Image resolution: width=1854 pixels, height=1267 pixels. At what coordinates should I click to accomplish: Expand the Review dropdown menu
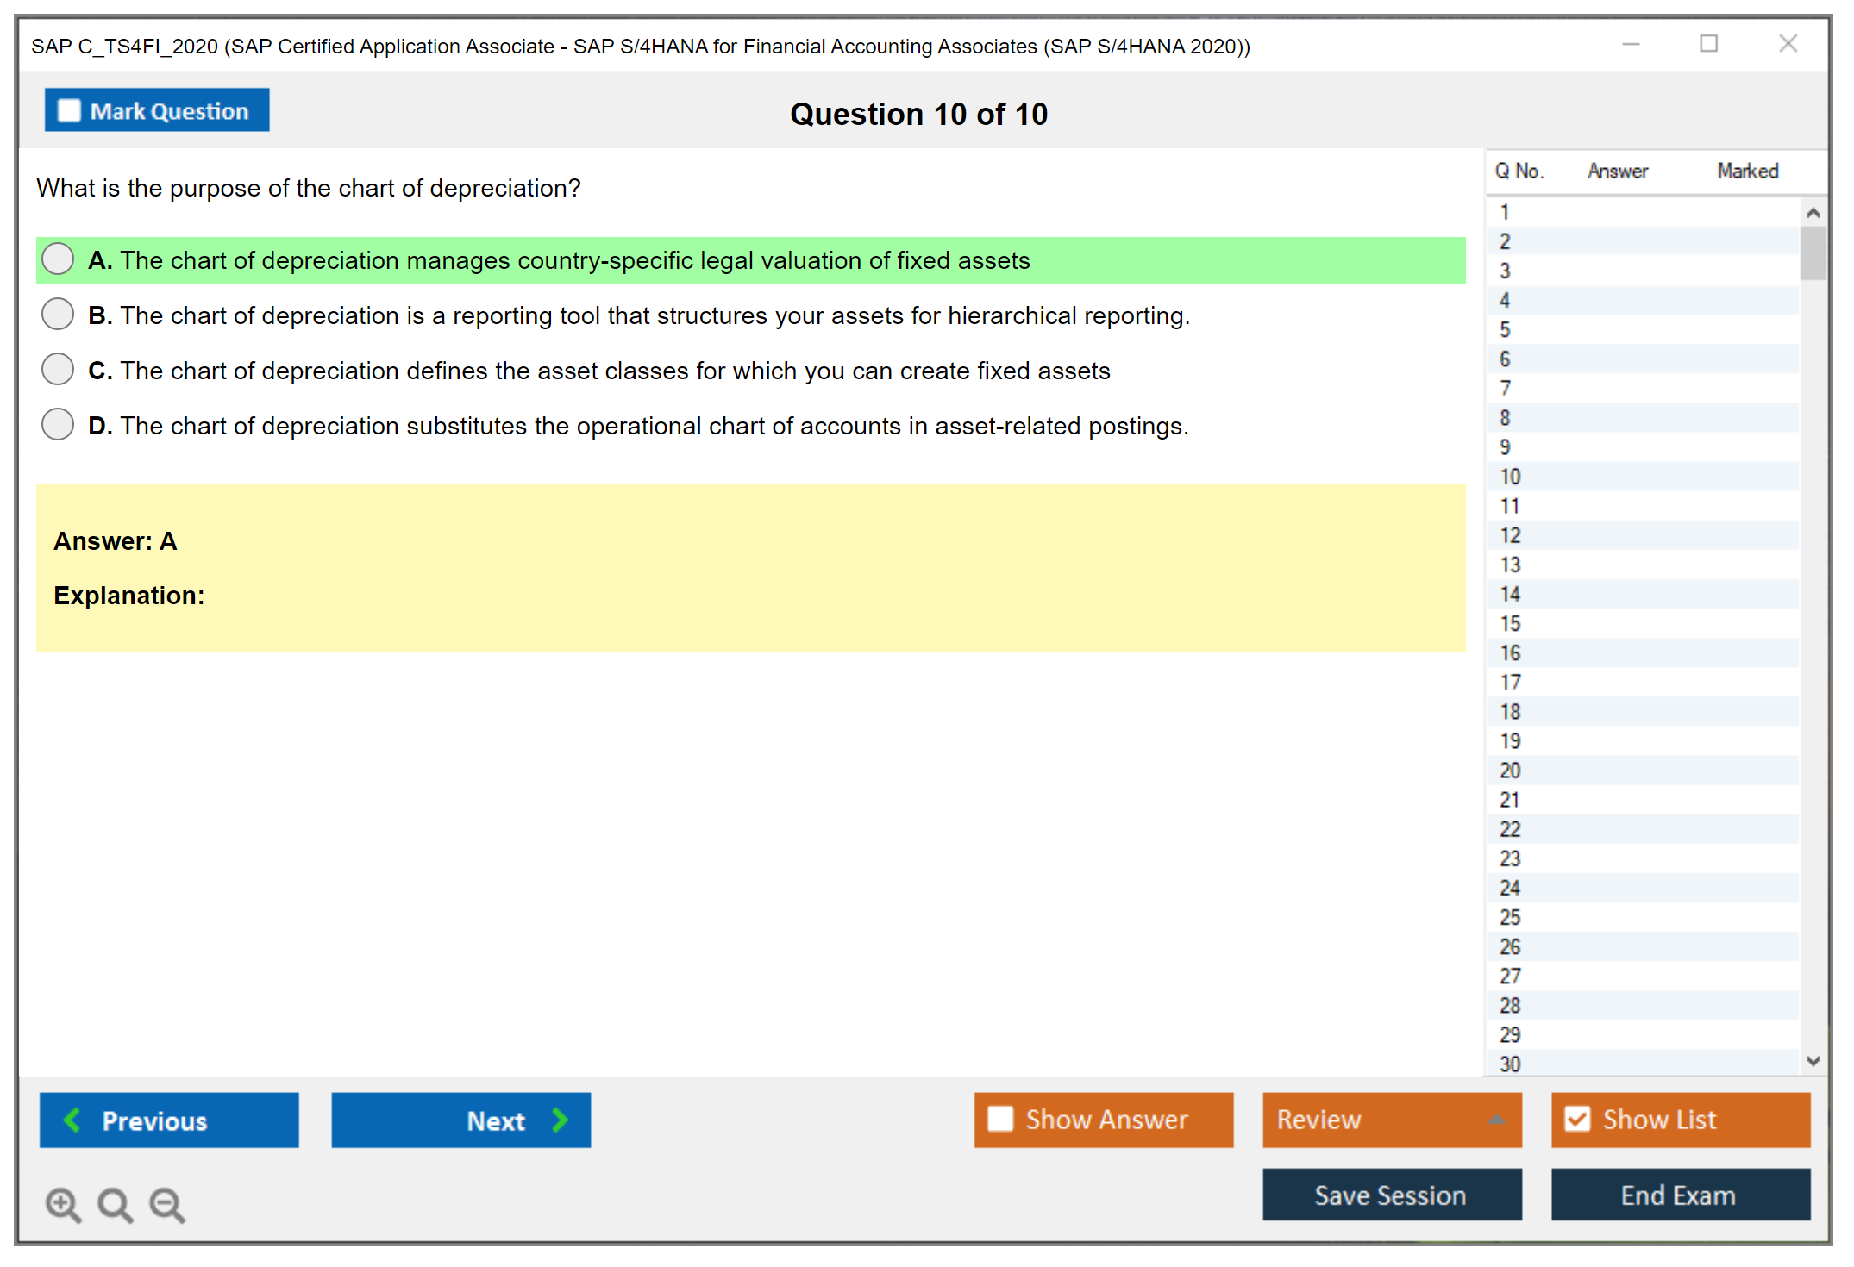[x=1496, y=1119]
